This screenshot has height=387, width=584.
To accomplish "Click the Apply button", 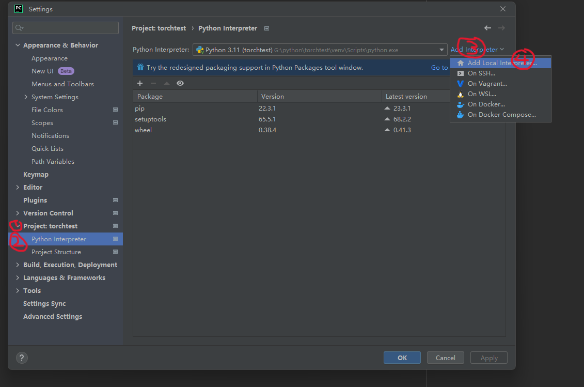I will click(489, 358).
